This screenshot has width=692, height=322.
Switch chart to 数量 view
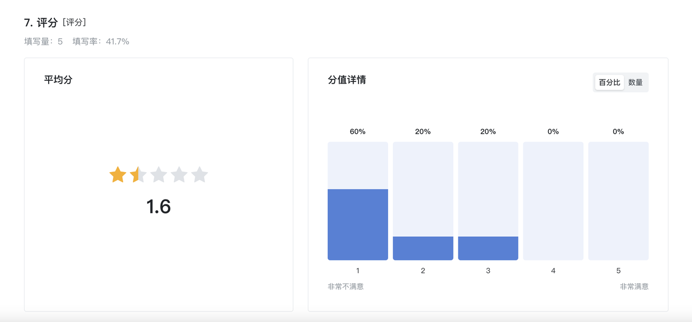[x=635, y=83]
